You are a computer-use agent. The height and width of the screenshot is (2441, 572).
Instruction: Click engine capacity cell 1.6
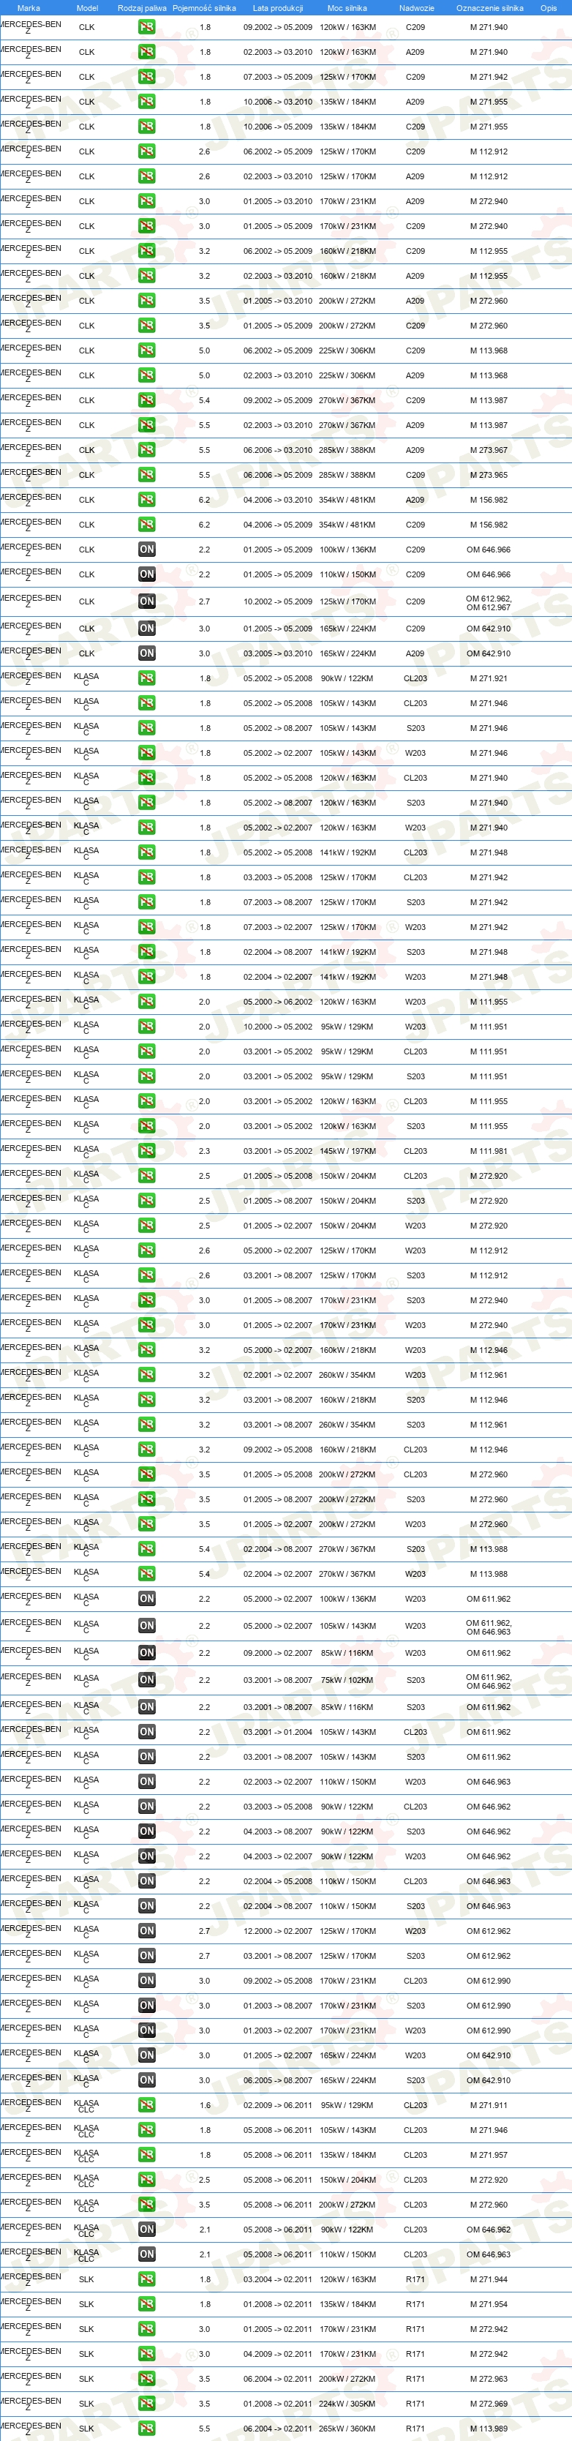[x=205, y=2106]
